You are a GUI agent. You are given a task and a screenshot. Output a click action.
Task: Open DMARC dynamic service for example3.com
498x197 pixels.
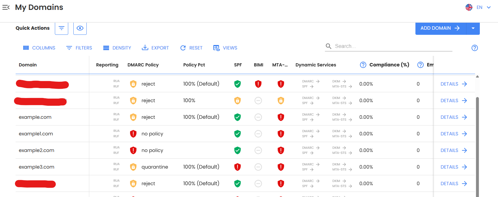(x=311, y=164)
